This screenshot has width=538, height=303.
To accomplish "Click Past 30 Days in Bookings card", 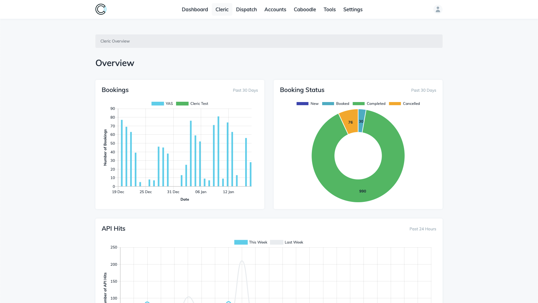I will point(245,90).
